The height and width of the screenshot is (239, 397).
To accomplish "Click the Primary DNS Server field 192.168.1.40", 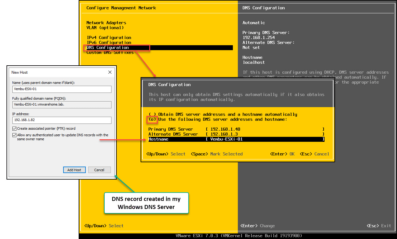I will pyautogui.click(x=265, y=129).
